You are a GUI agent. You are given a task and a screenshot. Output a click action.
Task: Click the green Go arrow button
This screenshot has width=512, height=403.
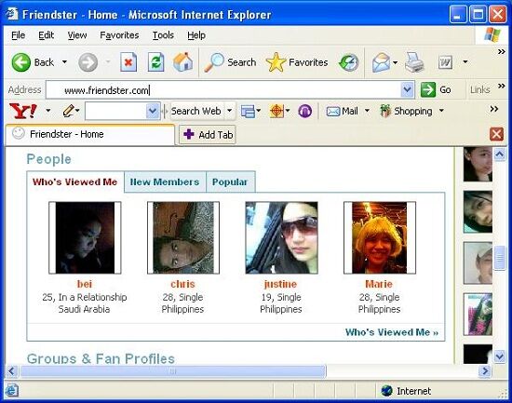pos(428,89)
